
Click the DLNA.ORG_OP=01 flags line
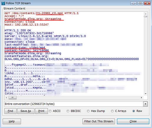[72, 59]
